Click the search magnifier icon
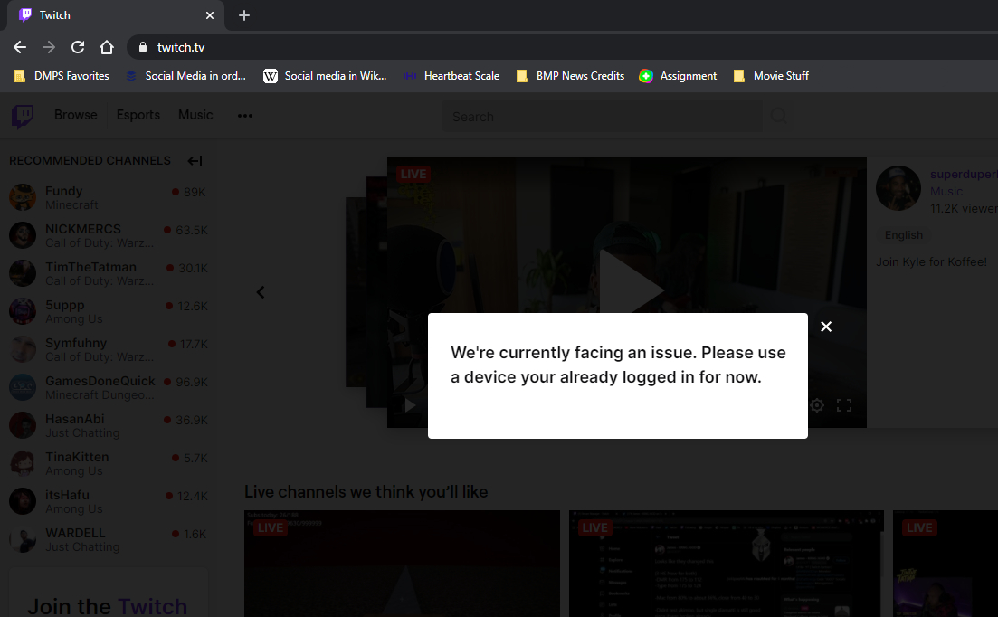This screenshot has width=998, height=617. click(x=778, y=117)
